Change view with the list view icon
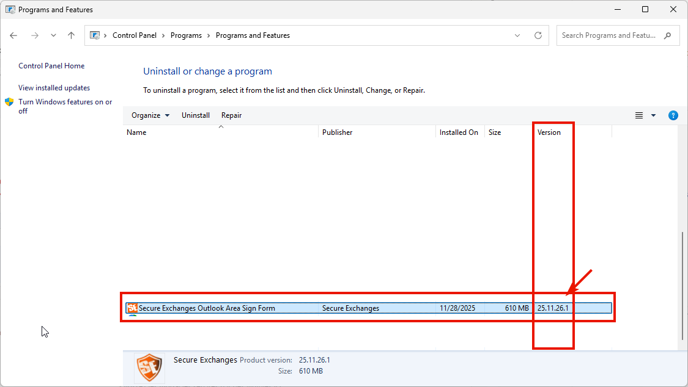Screen dimensions: 688x387 [639, 115]
